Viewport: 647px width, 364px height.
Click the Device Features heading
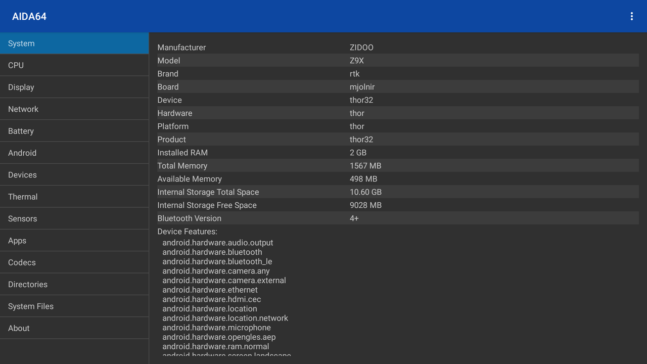pos(187,232)
